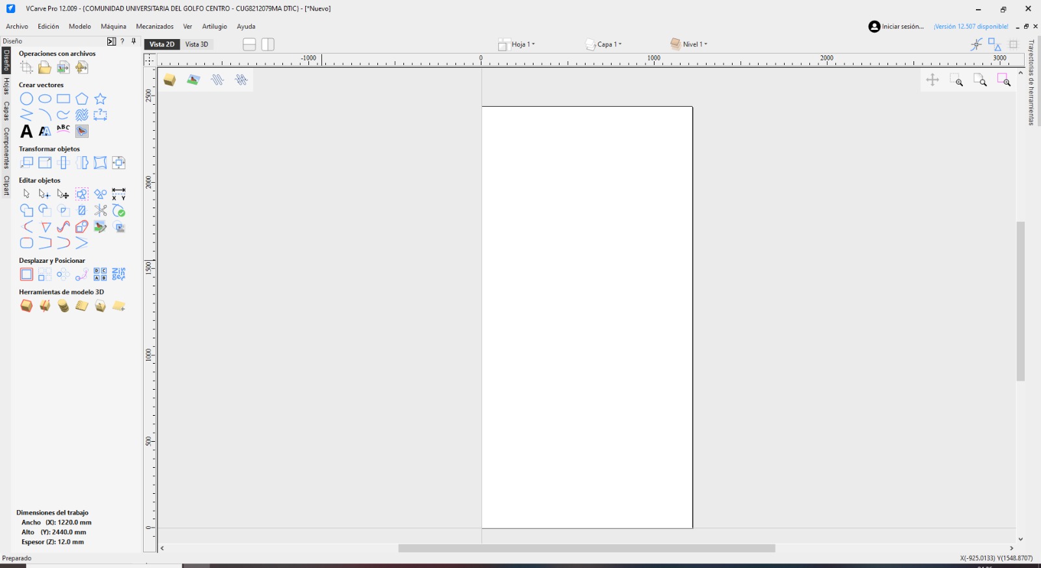Viewport: 1041px width, 568px height.
Task: Select the Draw Polyline tool
Action: click(26, 115)
